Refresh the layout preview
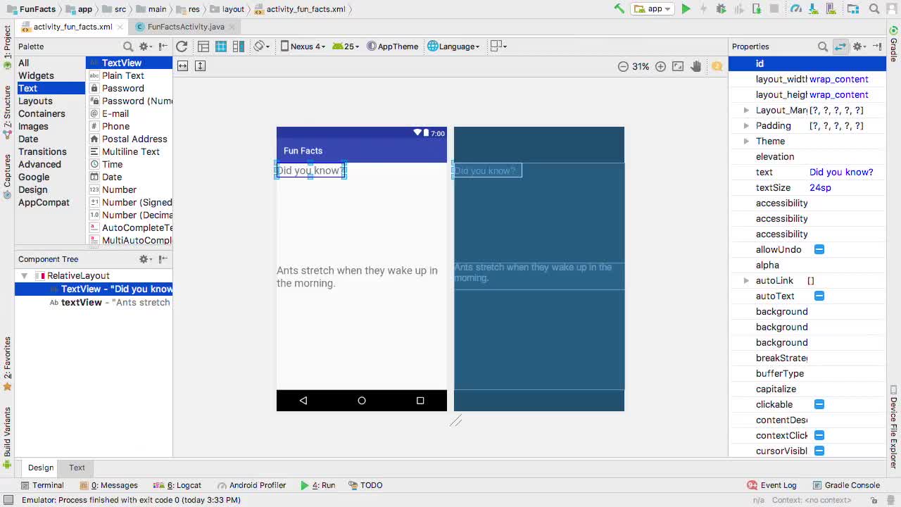 point(182,46)
